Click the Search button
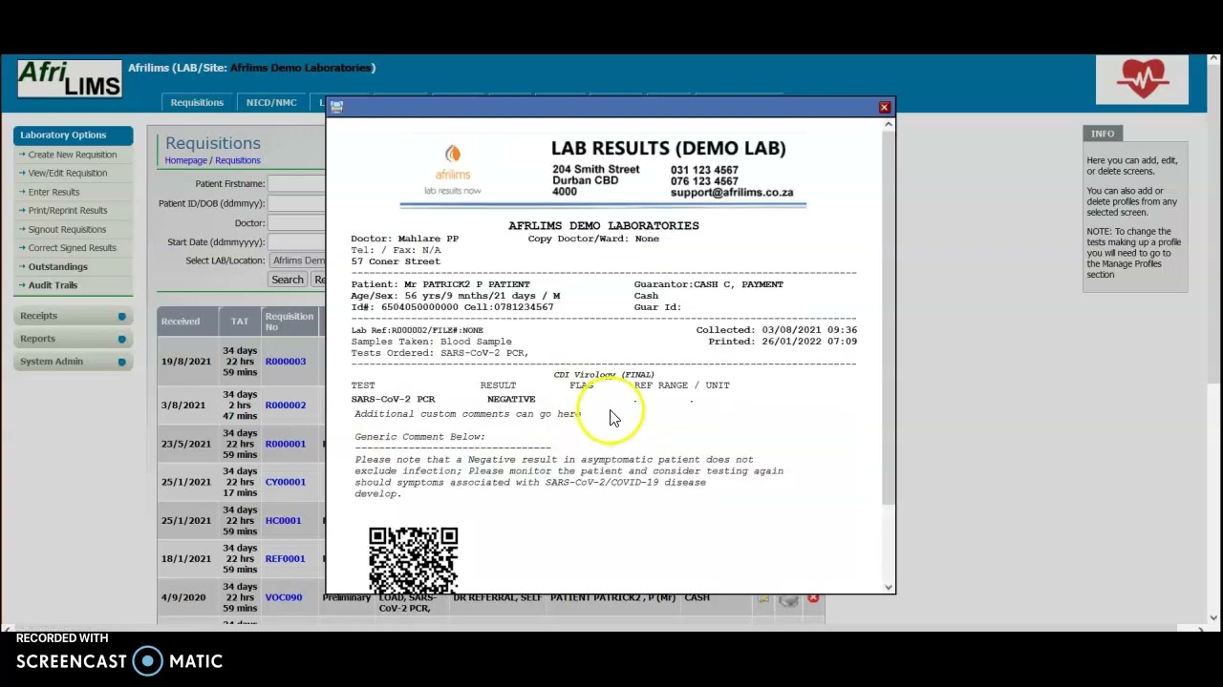The height and width of the screenshot is (687, 1223). tap(287, 280)
